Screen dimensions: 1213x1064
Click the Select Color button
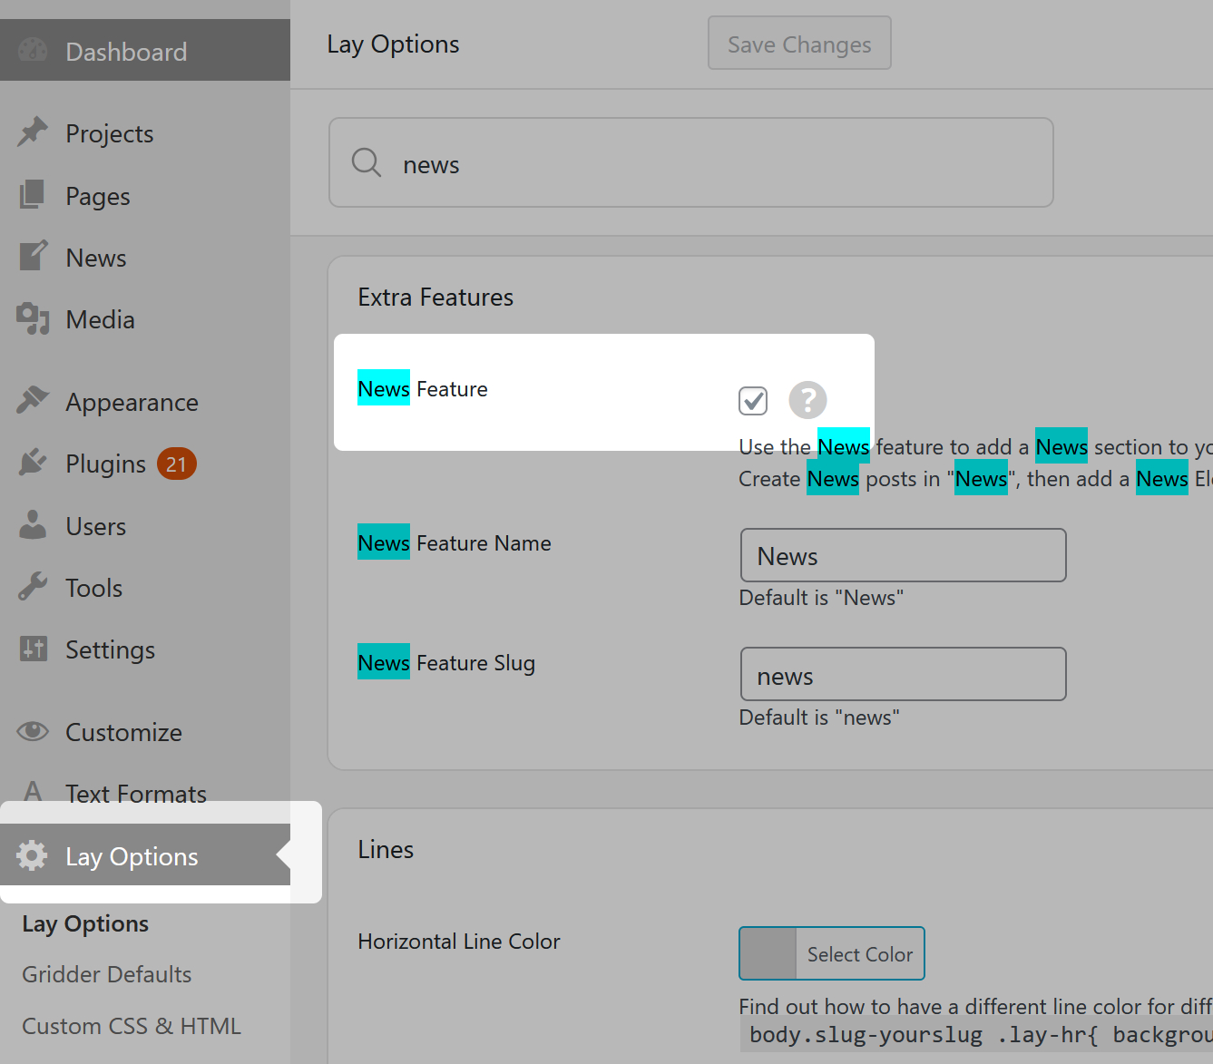[x=859, y=954]
